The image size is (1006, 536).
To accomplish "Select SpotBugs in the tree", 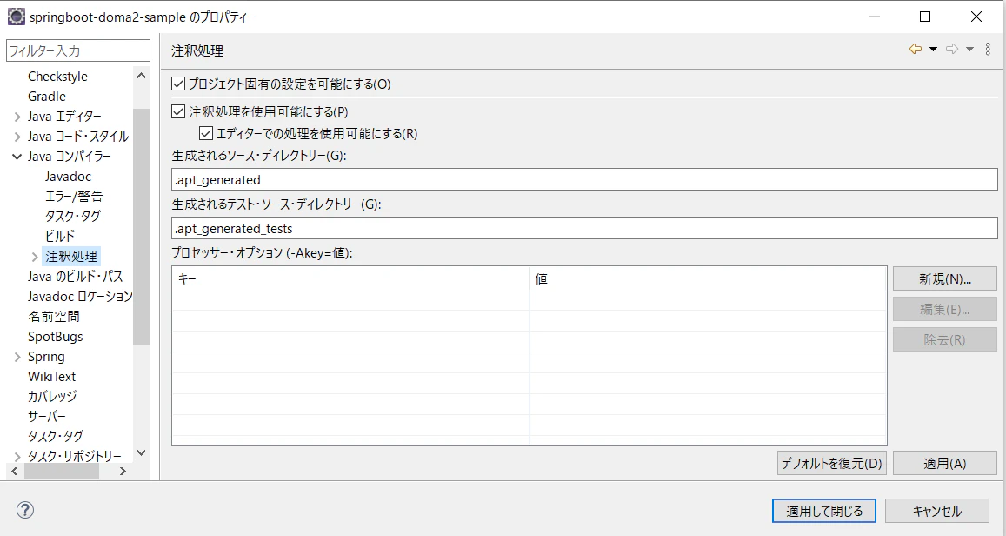I will 55,337.
